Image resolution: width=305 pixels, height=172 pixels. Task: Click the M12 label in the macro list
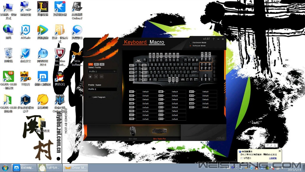(x=161, y=103)
